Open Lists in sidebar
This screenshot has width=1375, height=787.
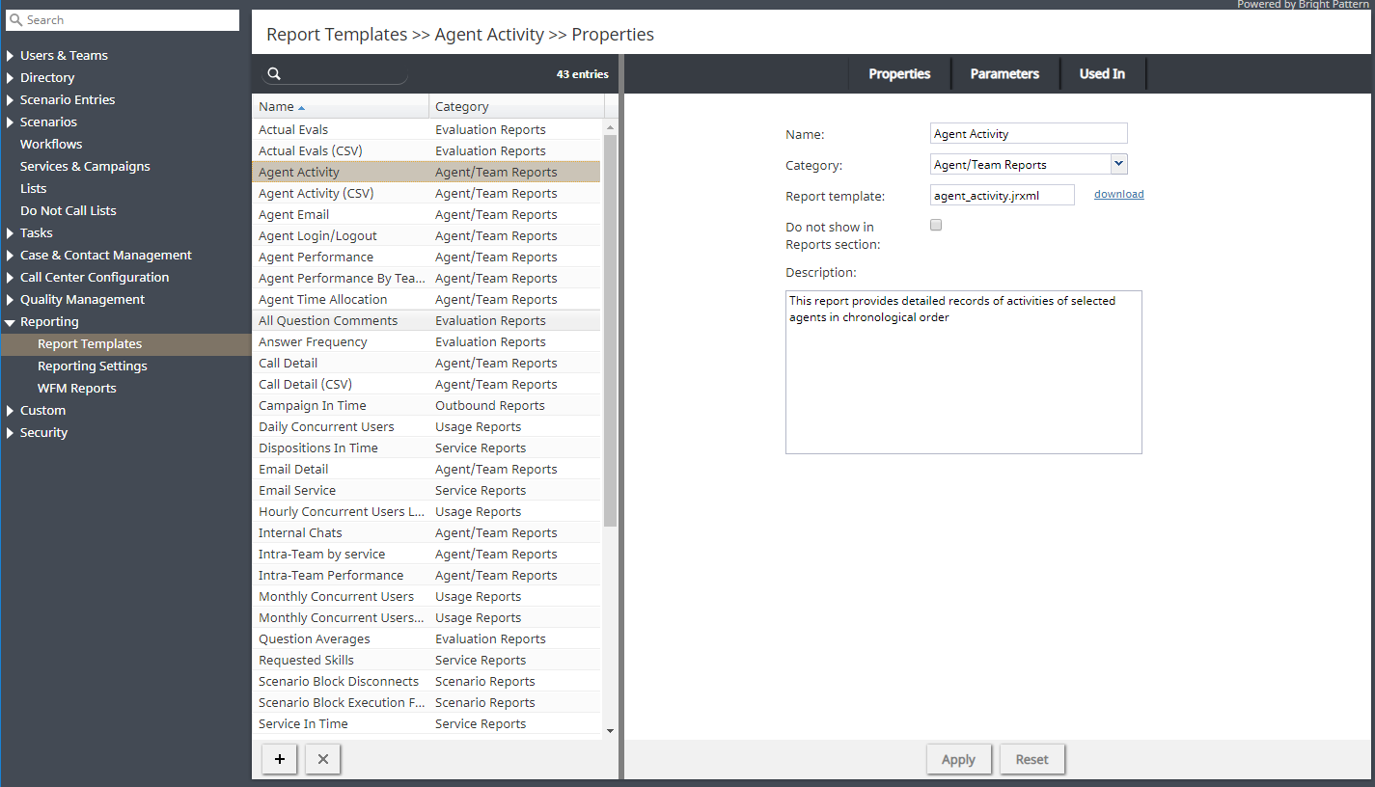[33, 189]
